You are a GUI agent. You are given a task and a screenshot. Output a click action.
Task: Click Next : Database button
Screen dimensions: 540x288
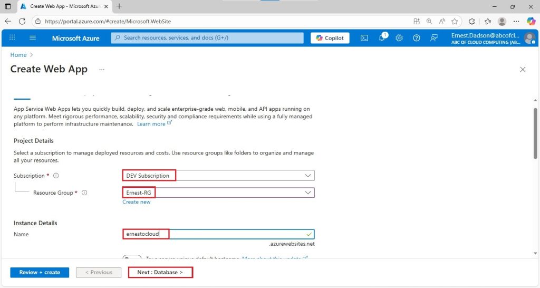(160, 273)
